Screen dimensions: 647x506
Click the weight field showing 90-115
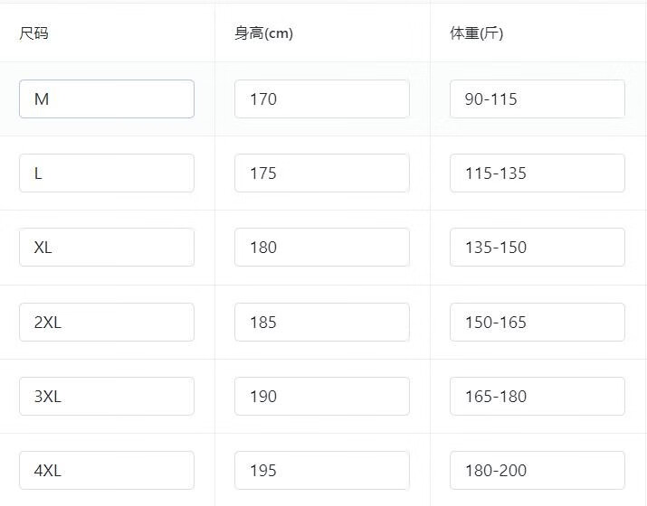537,99
